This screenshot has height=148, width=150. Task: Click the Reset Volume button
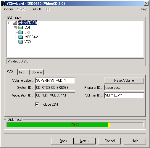(124, 81)
